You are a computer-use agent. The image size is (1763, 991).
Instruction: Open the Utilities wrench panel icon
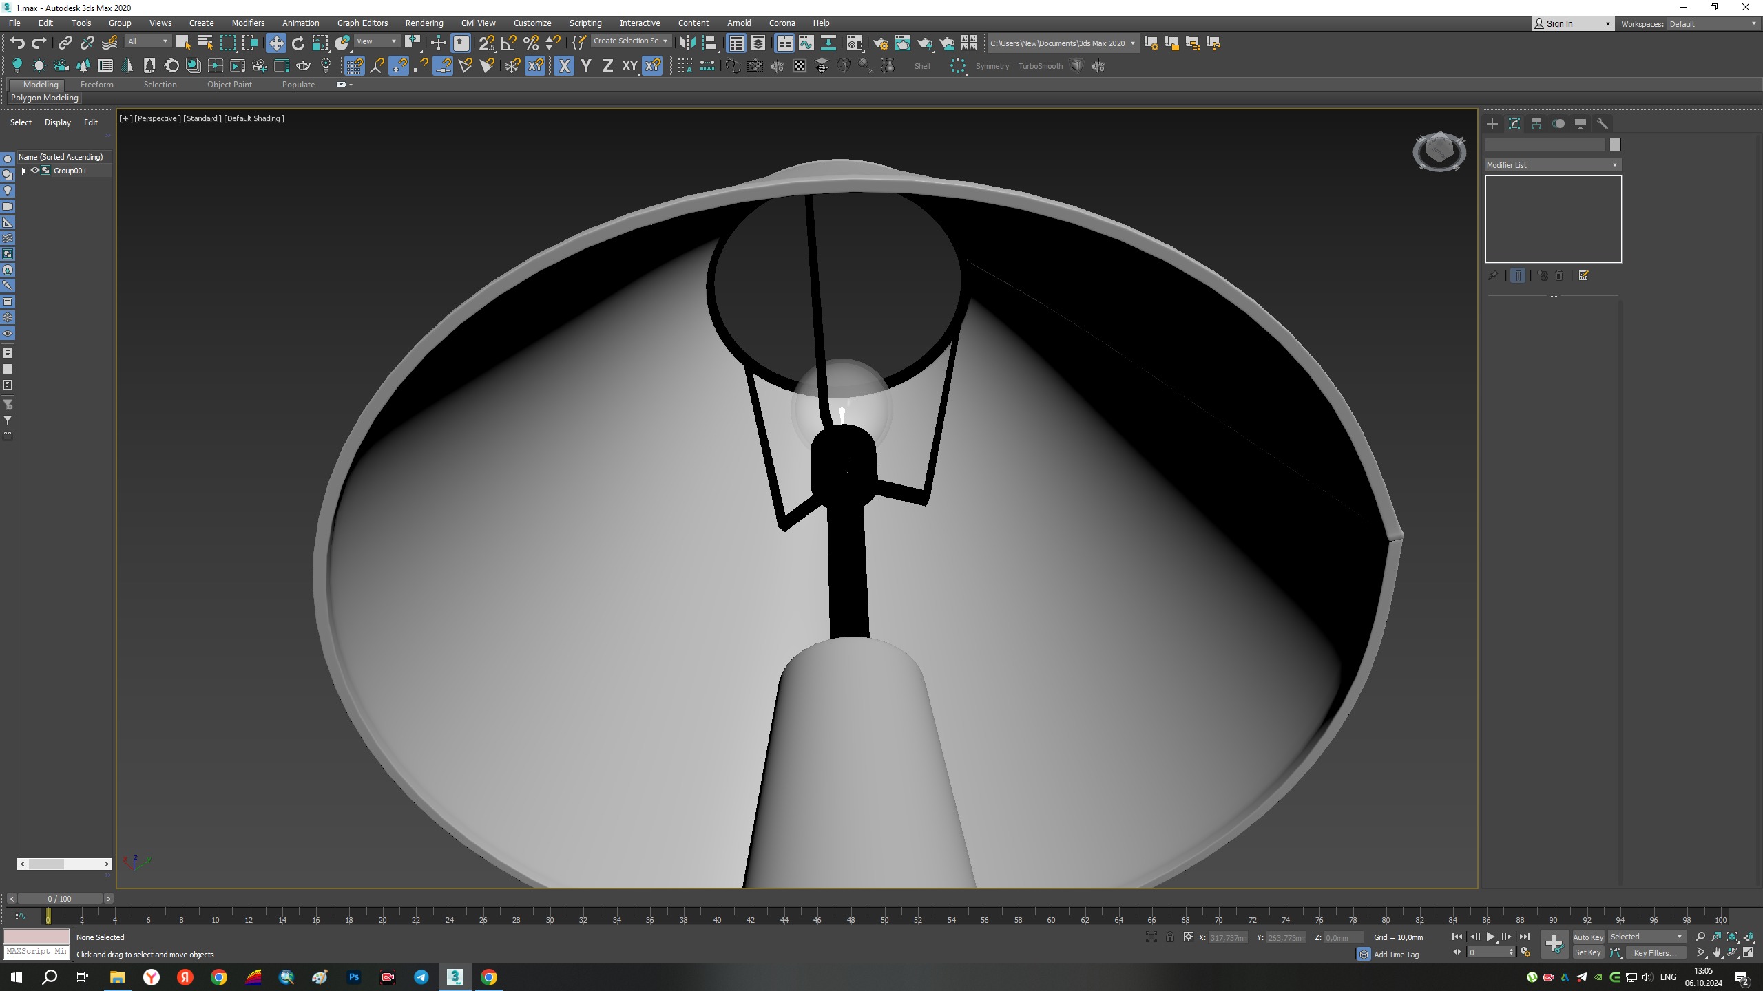[x=1603, y=124]
